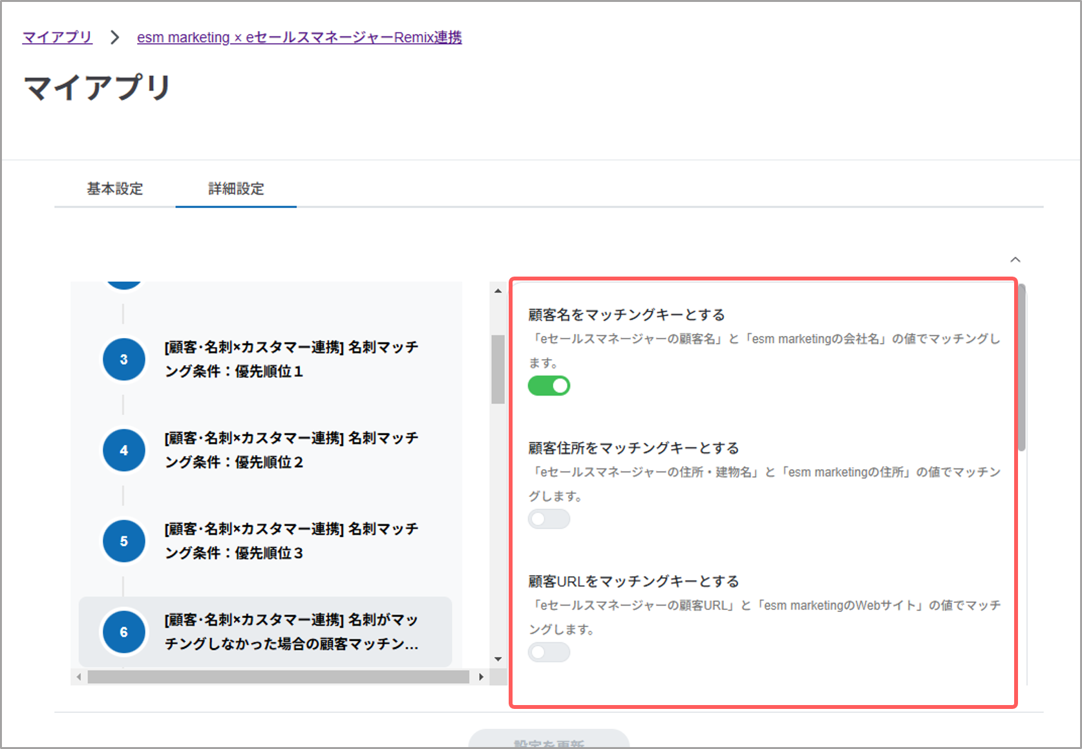1082x749 pixels.
Task: Click the breadcrumb chevron separator icon
Action: (x=114, y=37)
